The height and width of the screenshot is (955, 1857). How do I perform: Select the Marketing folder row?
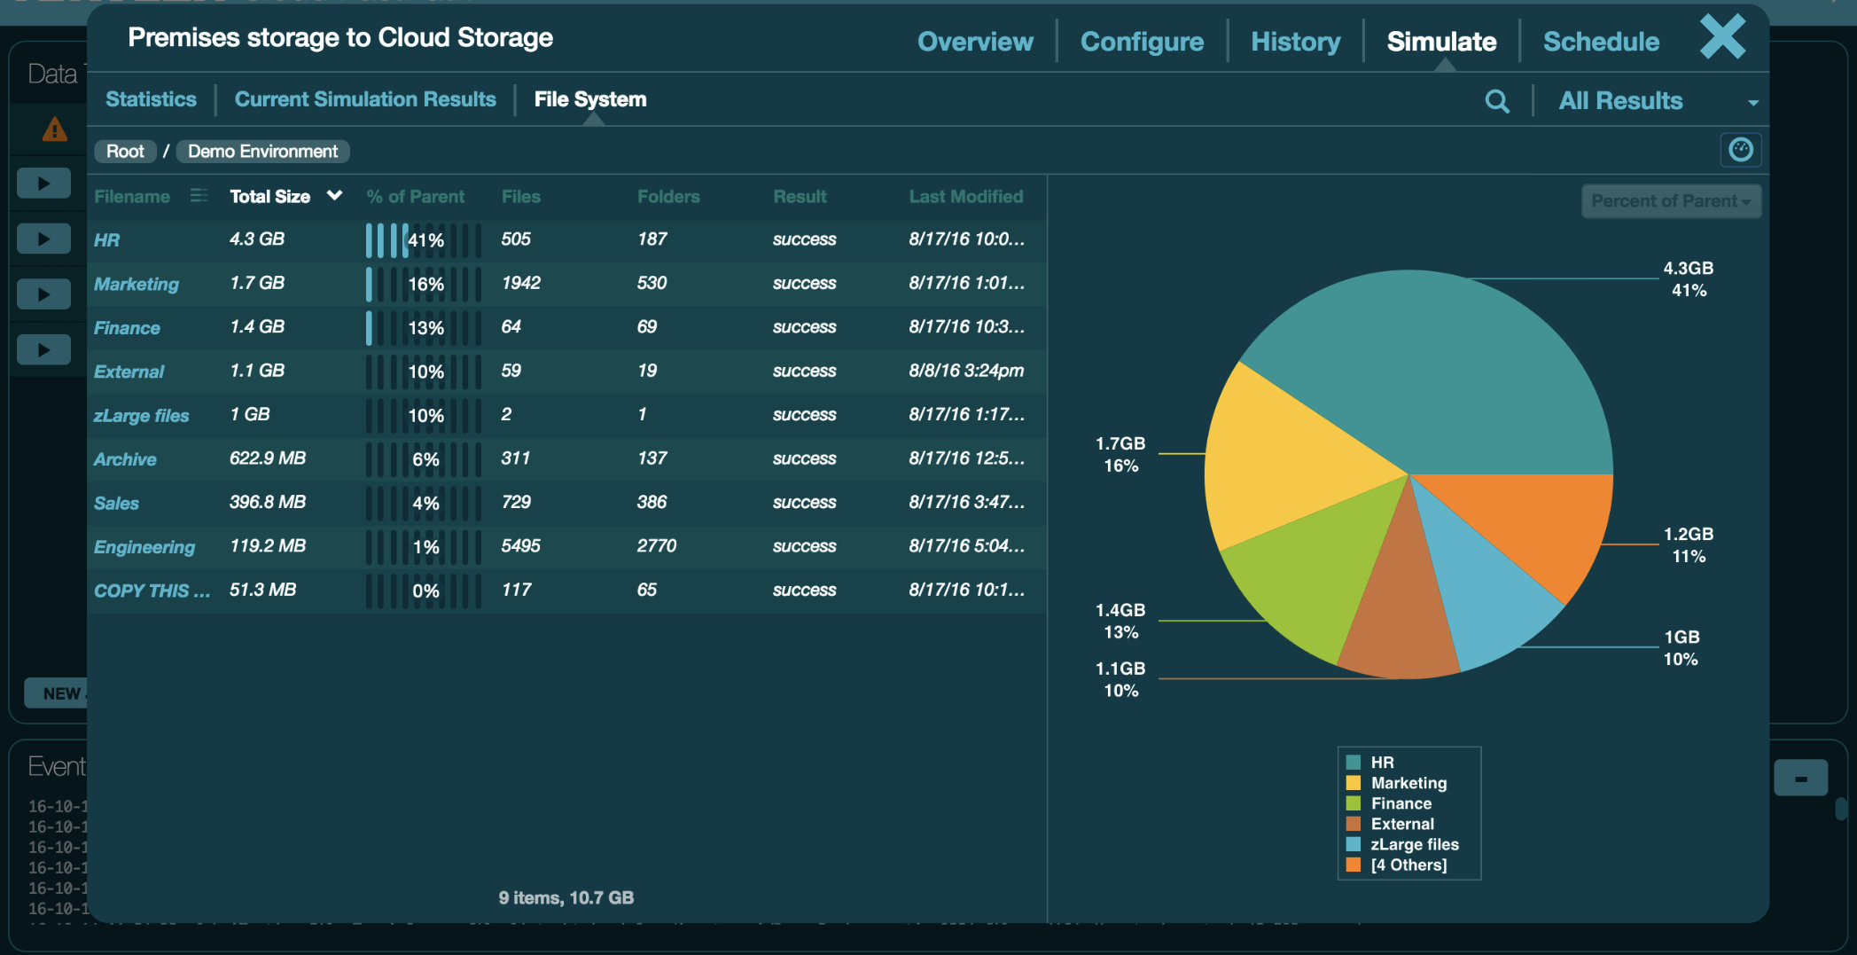pos(137,284)
